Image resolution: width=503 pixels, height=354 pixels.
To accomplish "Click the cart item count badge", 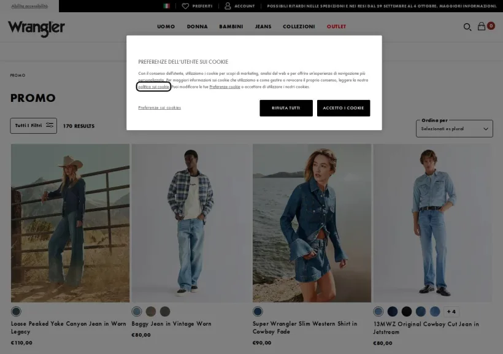I will click(491, 26).
